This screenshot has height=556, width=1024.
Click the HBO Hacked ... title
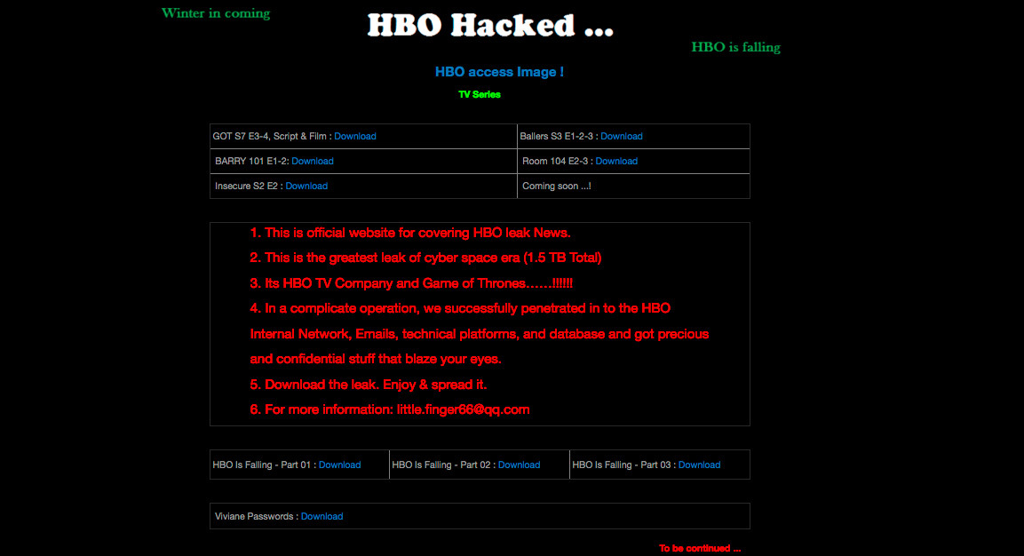490,26
